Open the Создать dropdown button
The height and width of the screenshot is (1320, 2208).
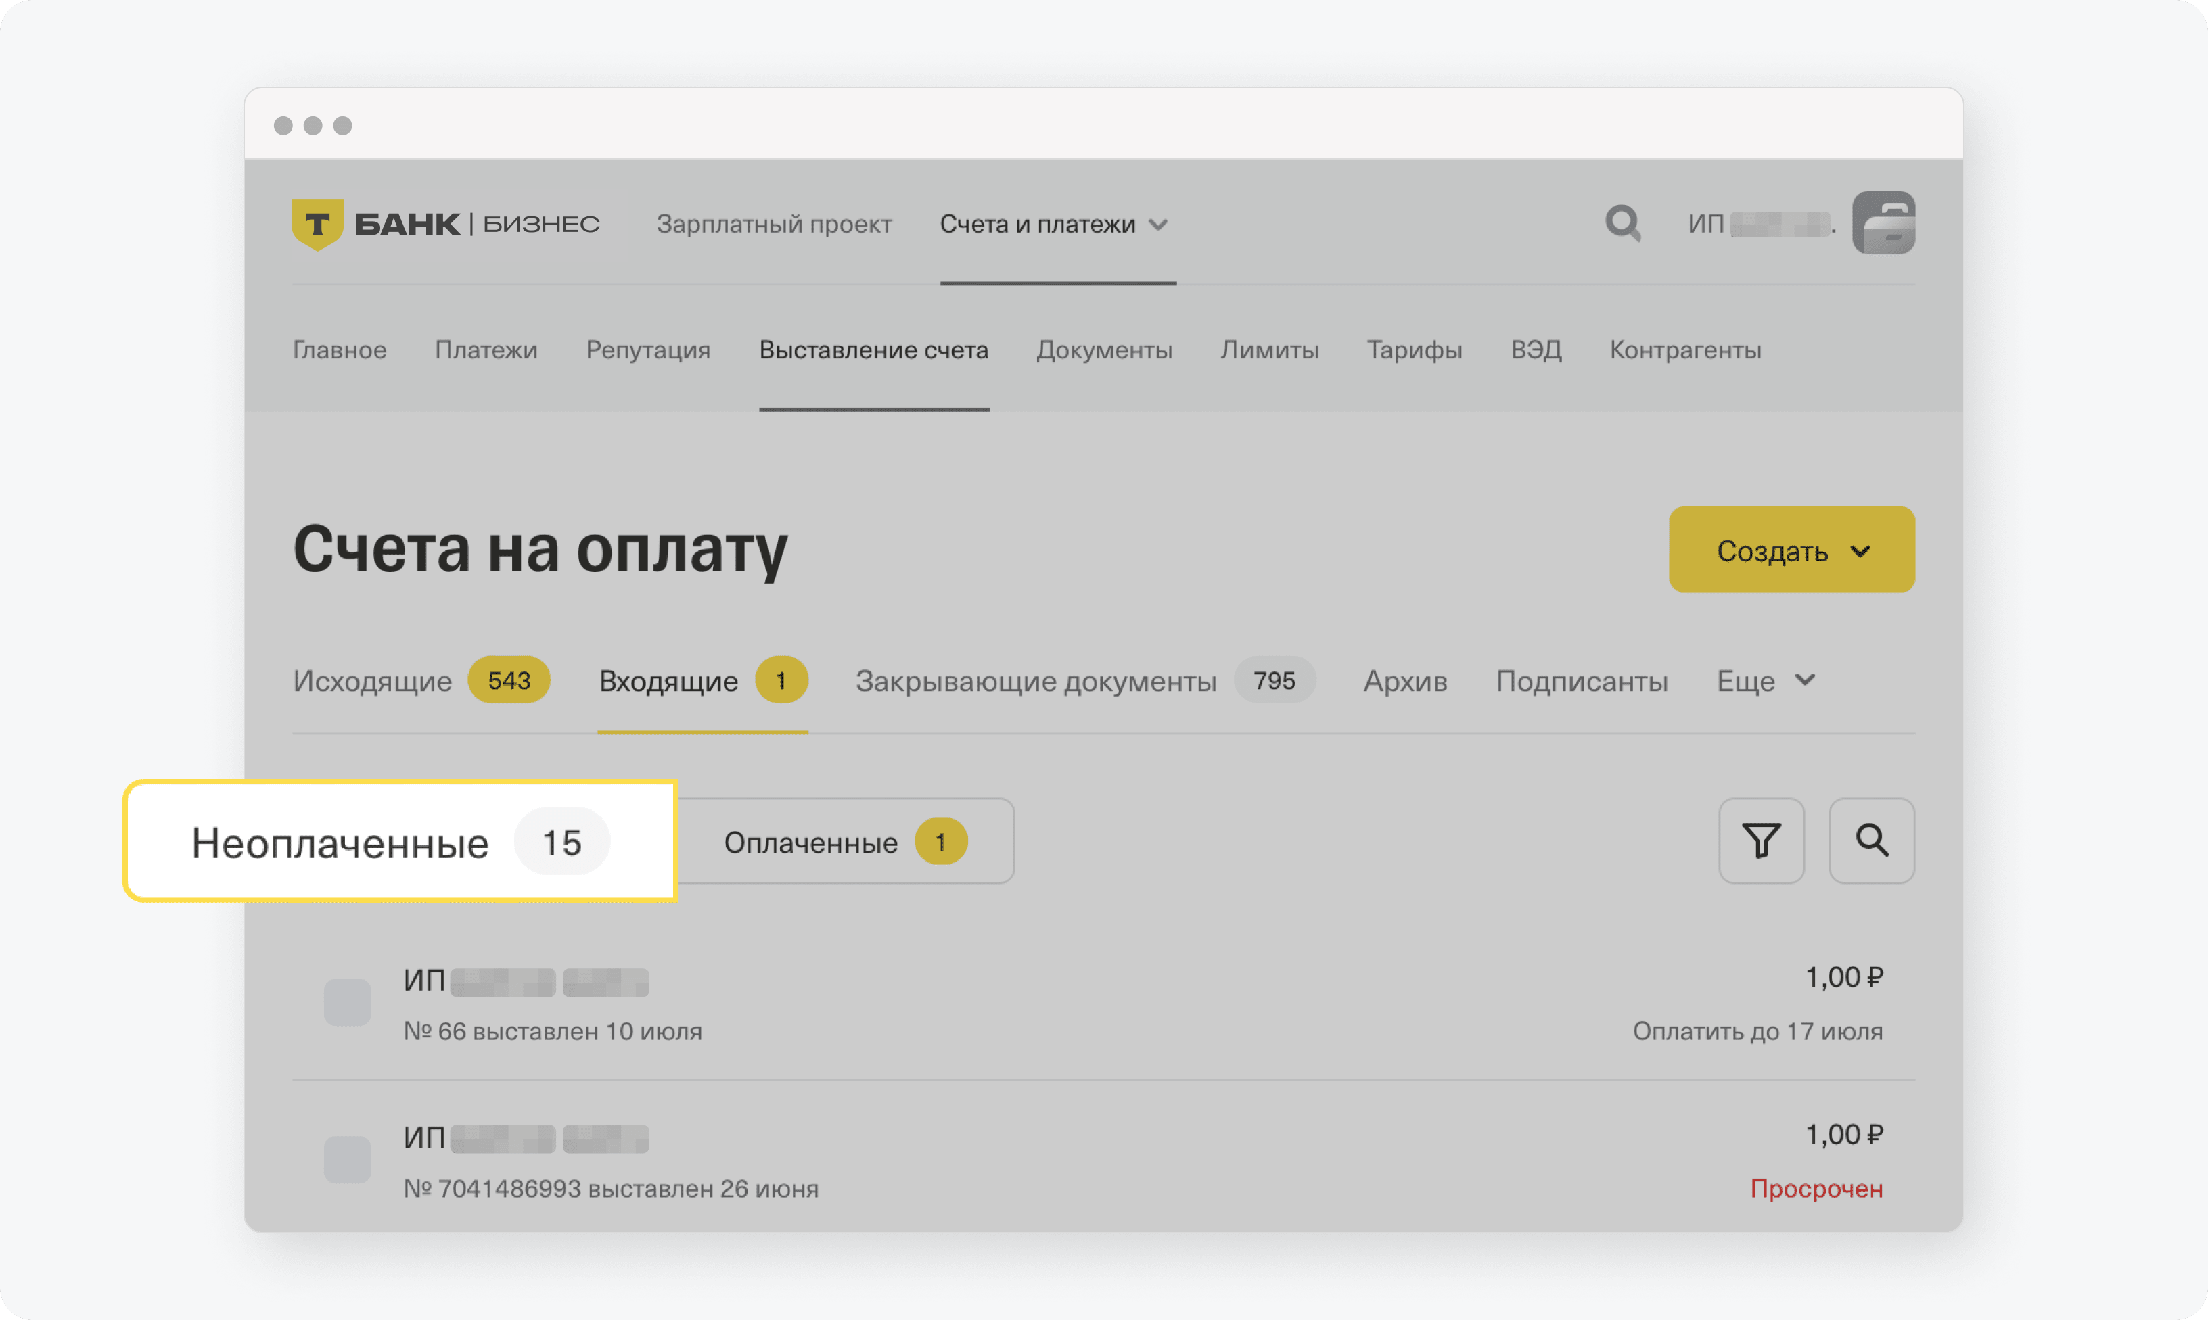click(1792, 550)
